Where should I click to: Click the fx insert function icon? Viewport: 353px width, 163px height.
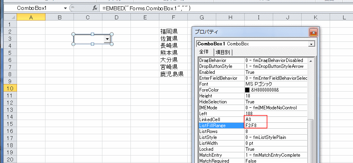coord(95,8)
